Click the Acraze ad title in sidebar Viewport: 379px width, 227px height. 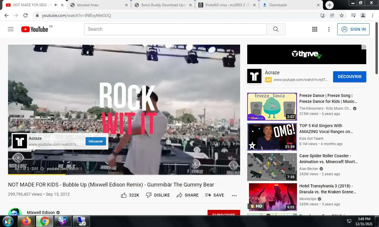click(x=272, y=73)
